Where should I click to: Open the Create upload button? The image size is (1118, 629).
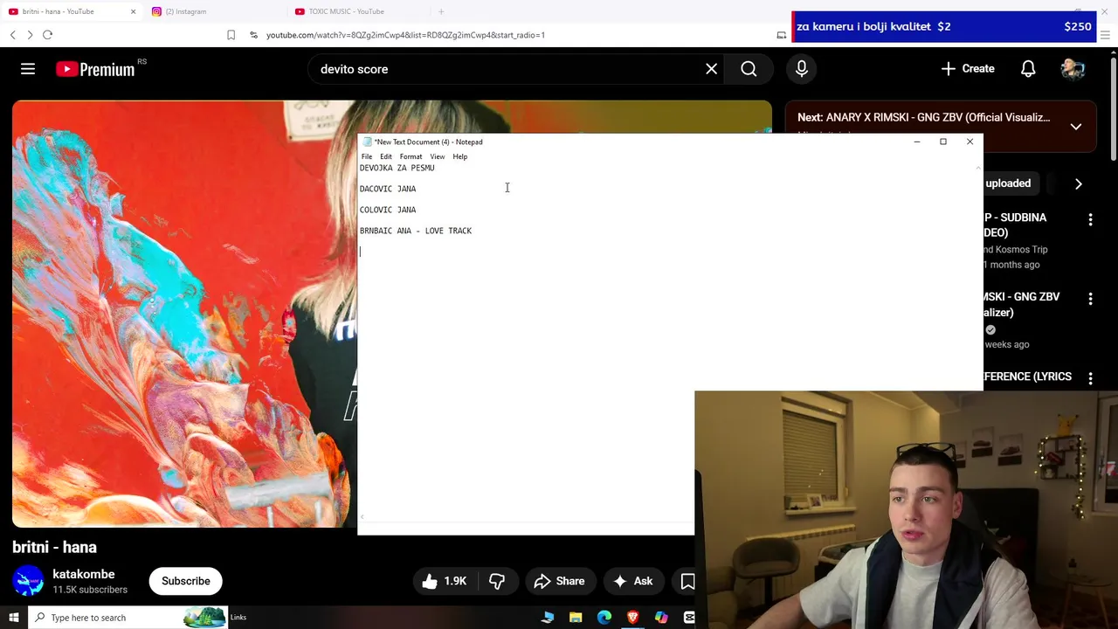coord(967,69)
